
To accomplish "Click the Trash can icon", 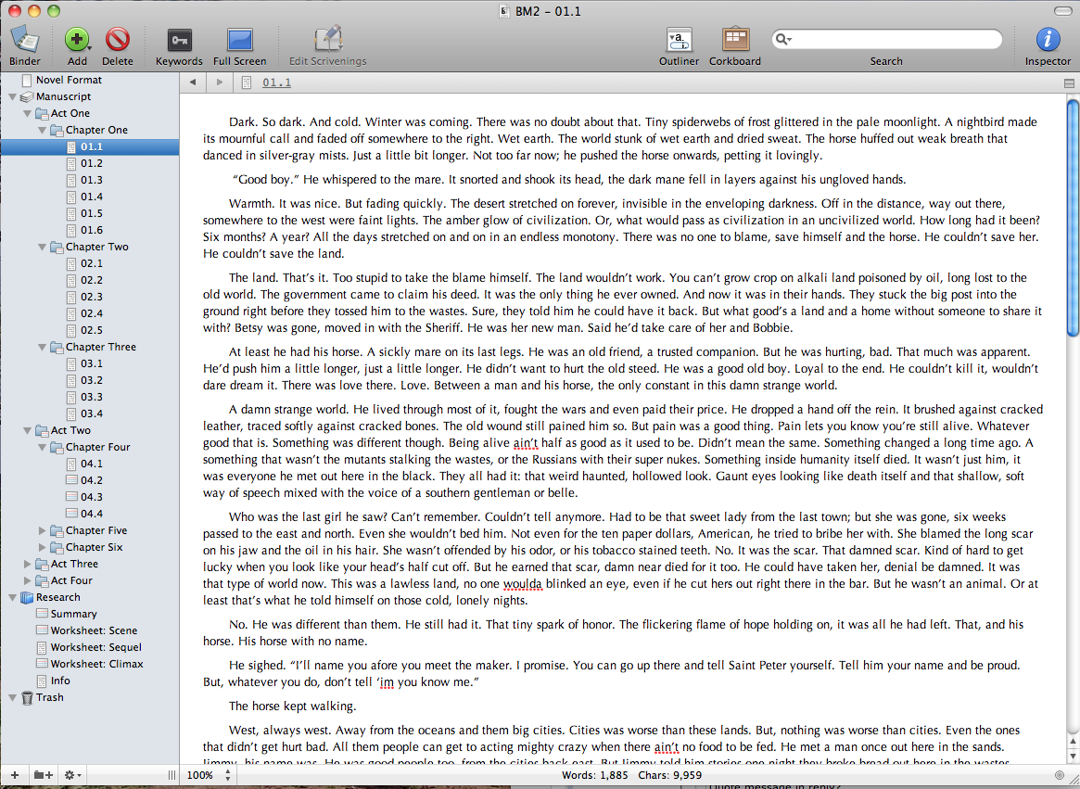I will coord(27,697).
